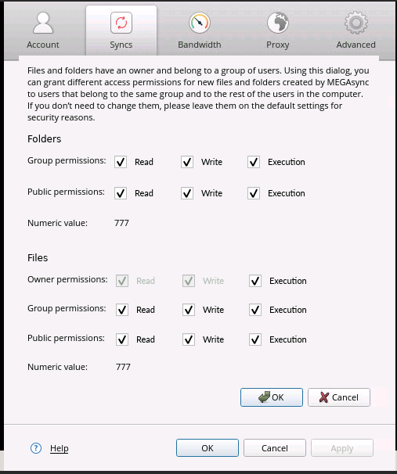Confirm permissions with green arrow OK button
Image resolution: width=397 pixels, height=474 pixels.
pos(272,397)
